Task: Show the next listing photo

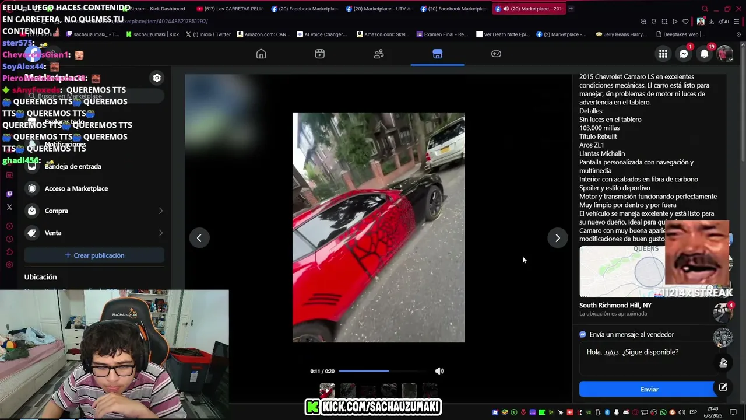Action: (558, 238)
